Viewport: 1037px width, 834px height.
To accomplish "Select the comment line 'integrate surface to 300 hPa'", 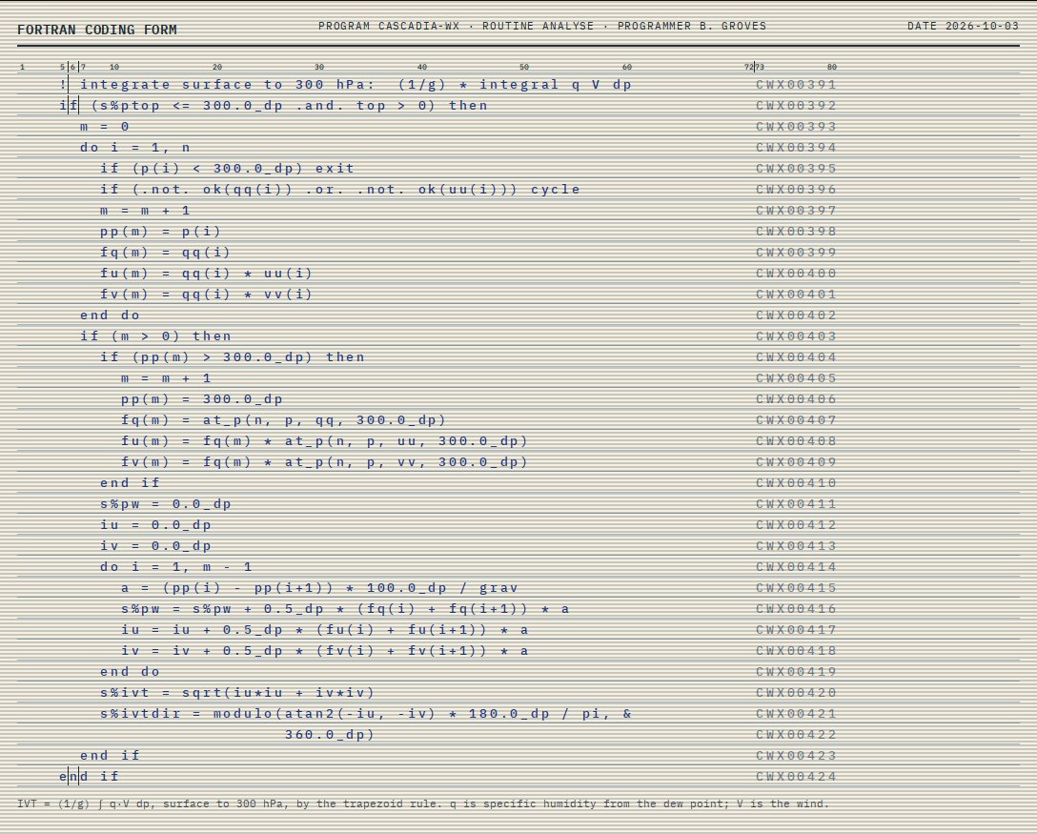I will coord(346,85).
